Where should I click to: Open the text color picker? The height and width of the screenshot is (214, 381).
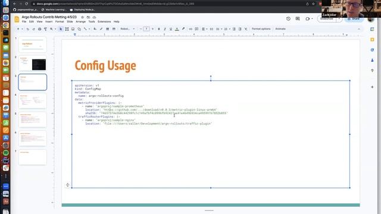click(177, 29)
